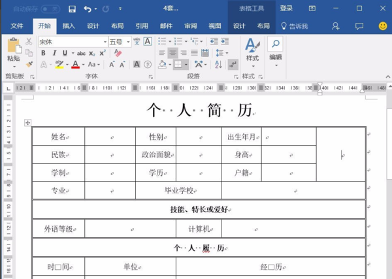Click the Redo icon

tap(106, 9)
